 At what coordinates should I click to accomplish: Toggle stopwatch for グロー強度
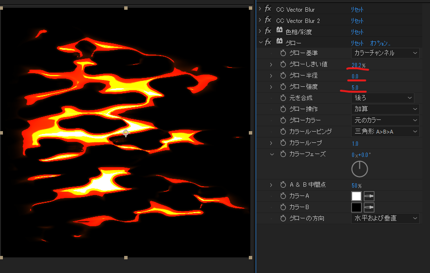click(283, 87)
